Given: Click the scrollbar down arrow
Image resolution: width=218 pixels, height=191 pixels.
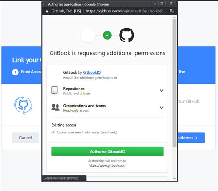Looking at the screenshot, I should (174, 179).
